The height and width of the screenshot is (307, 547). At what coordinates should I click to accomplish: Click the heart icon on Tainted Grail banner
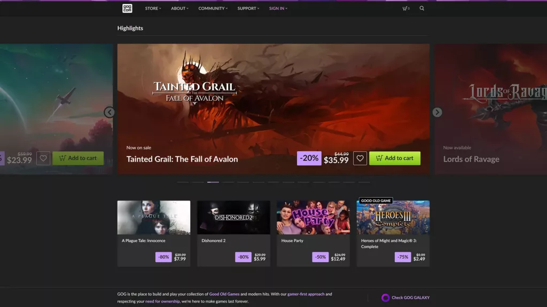361,158
